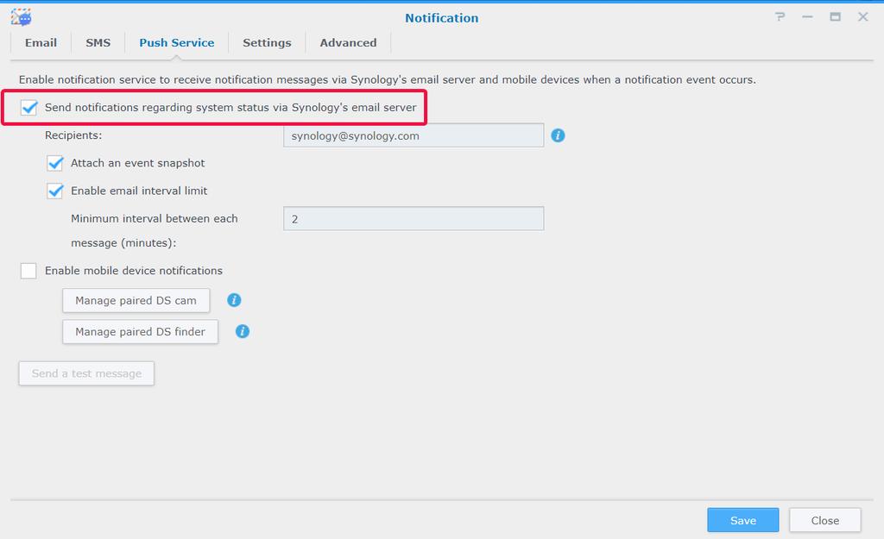The height and width of the screenshot is (539, 884).
Task: Select the Push Service tab
Action: click(176, 43)
